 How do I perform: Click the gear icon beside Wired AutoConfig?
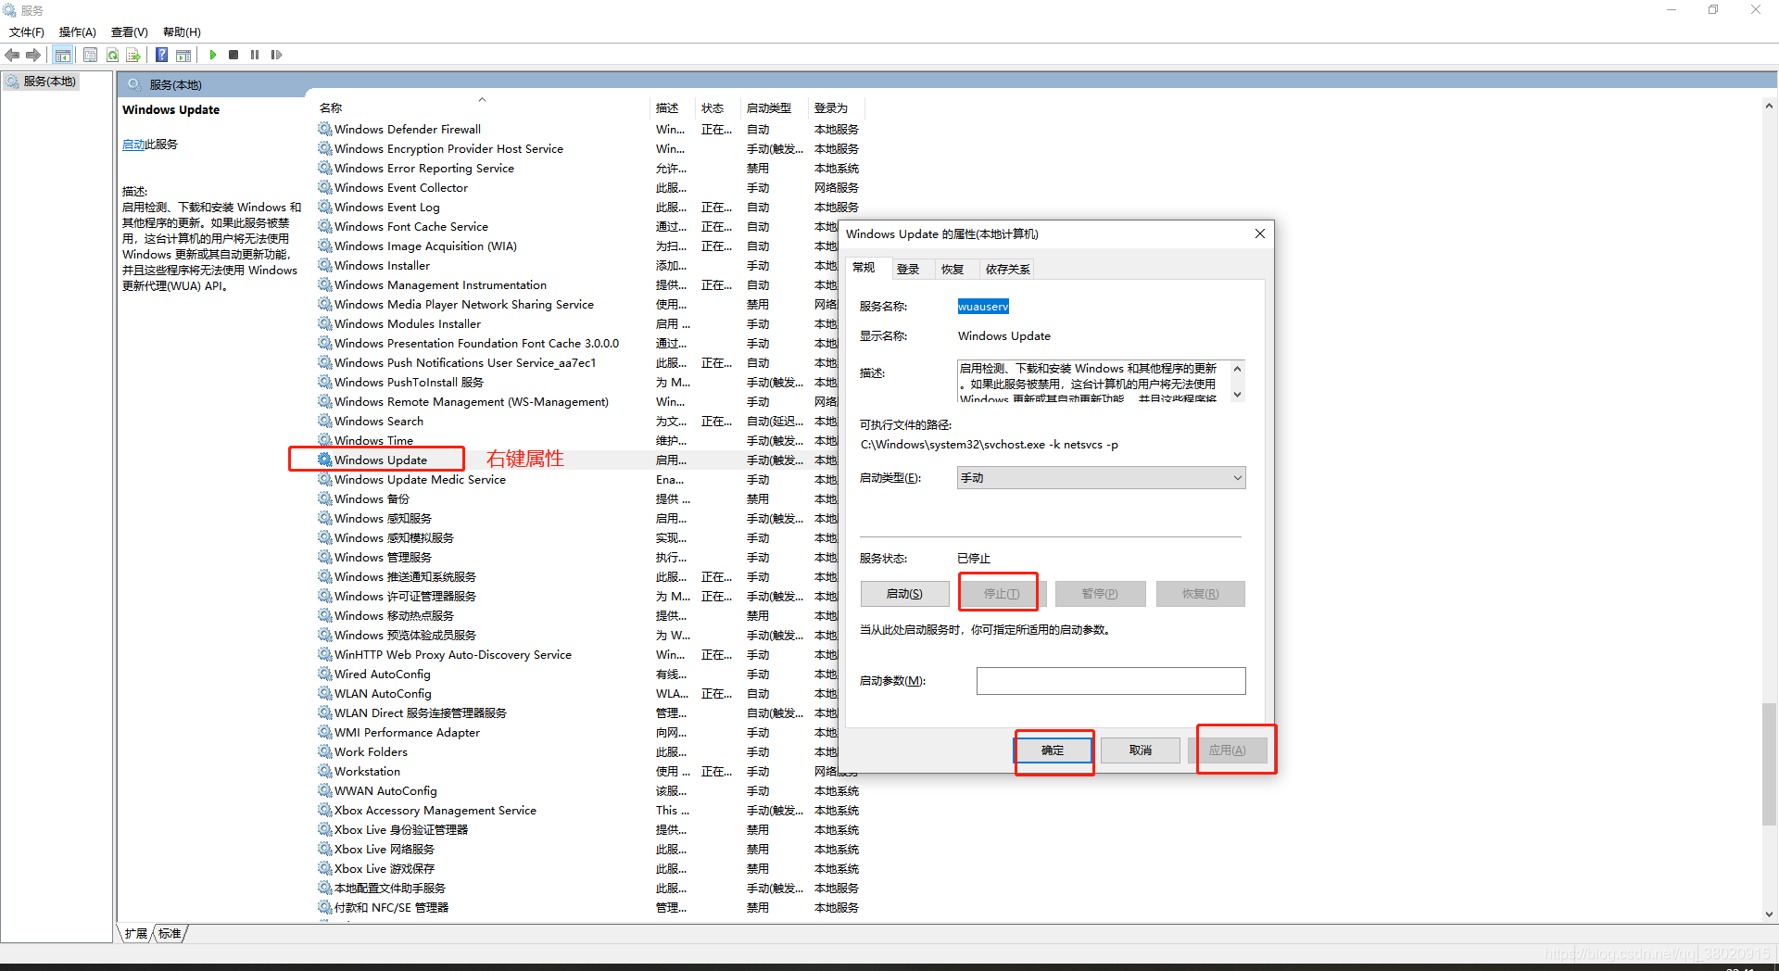tap(324, 674)
